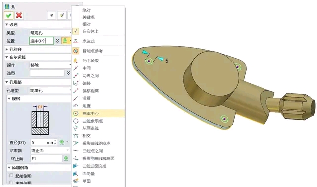Click the 终止面 field showing F1
This screenshot has height=187, width=317.
click(x=46, y=158)
